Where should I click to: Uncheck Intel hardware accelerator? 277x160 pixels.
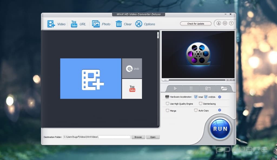pyautogui.click(x=196, y=97)
